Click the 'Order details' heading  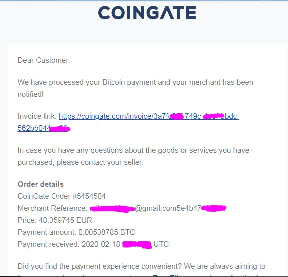point(41,184)
